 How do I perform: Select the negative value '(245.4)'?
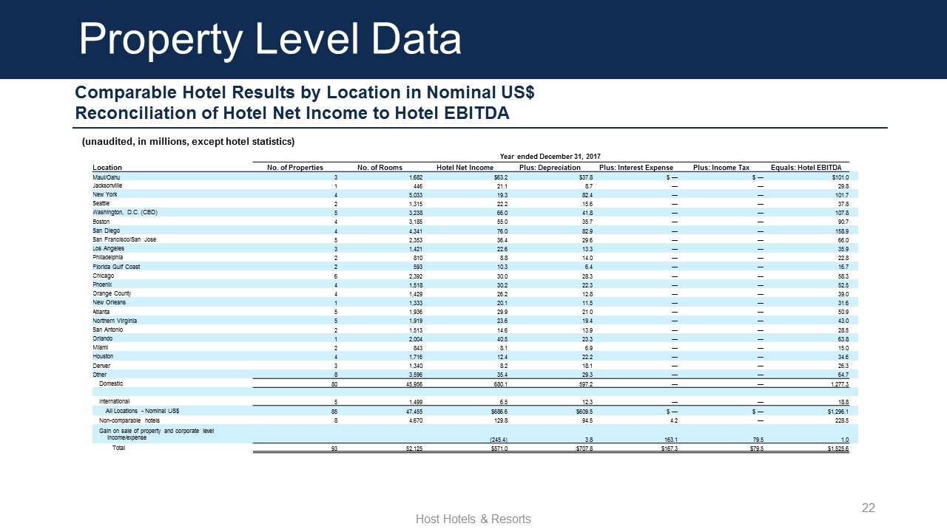[498, 440]
